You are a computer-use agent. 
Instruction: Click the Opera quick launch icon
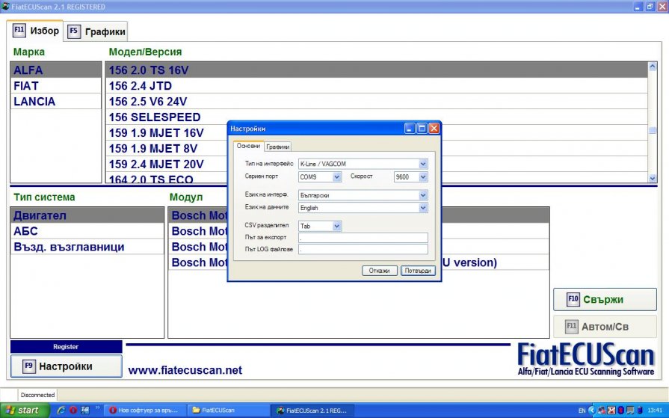tap(73, 410)
